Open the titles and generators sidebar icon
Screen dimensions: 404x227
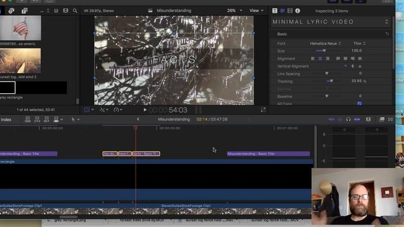coord(25,11)
